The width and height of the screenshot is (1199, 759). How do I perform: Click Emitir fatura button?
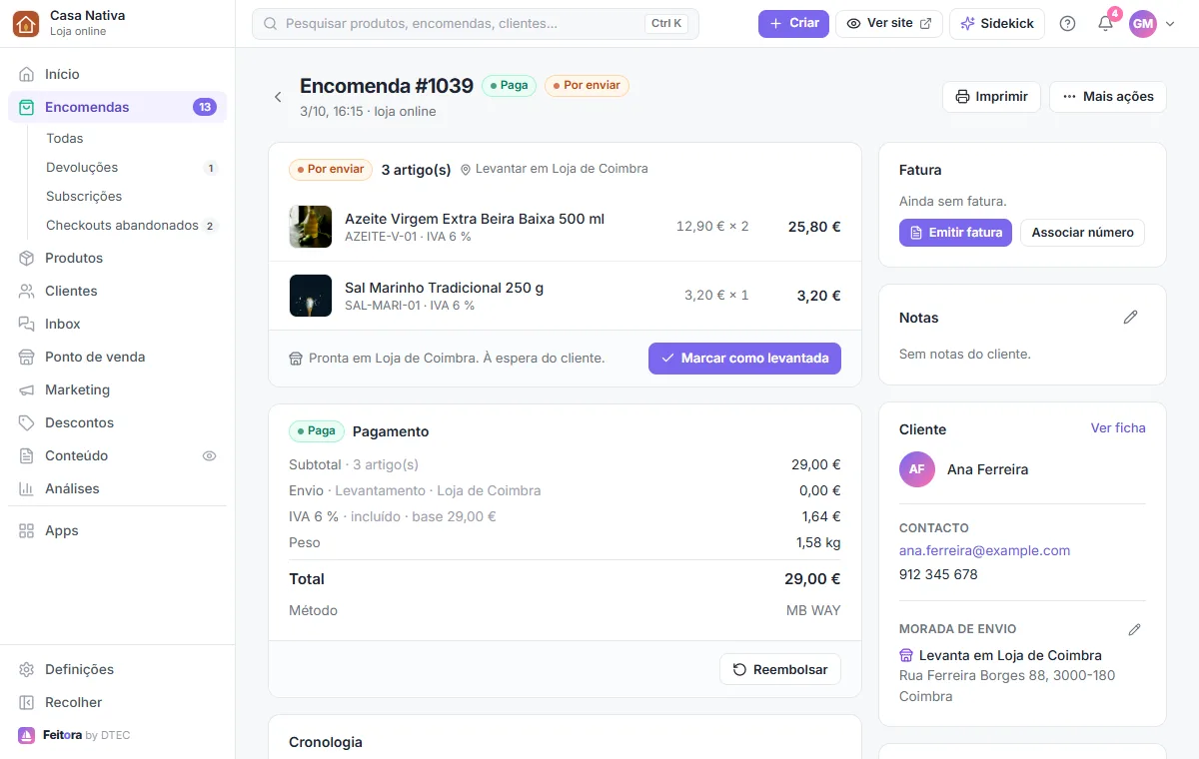tap(955, 233)
